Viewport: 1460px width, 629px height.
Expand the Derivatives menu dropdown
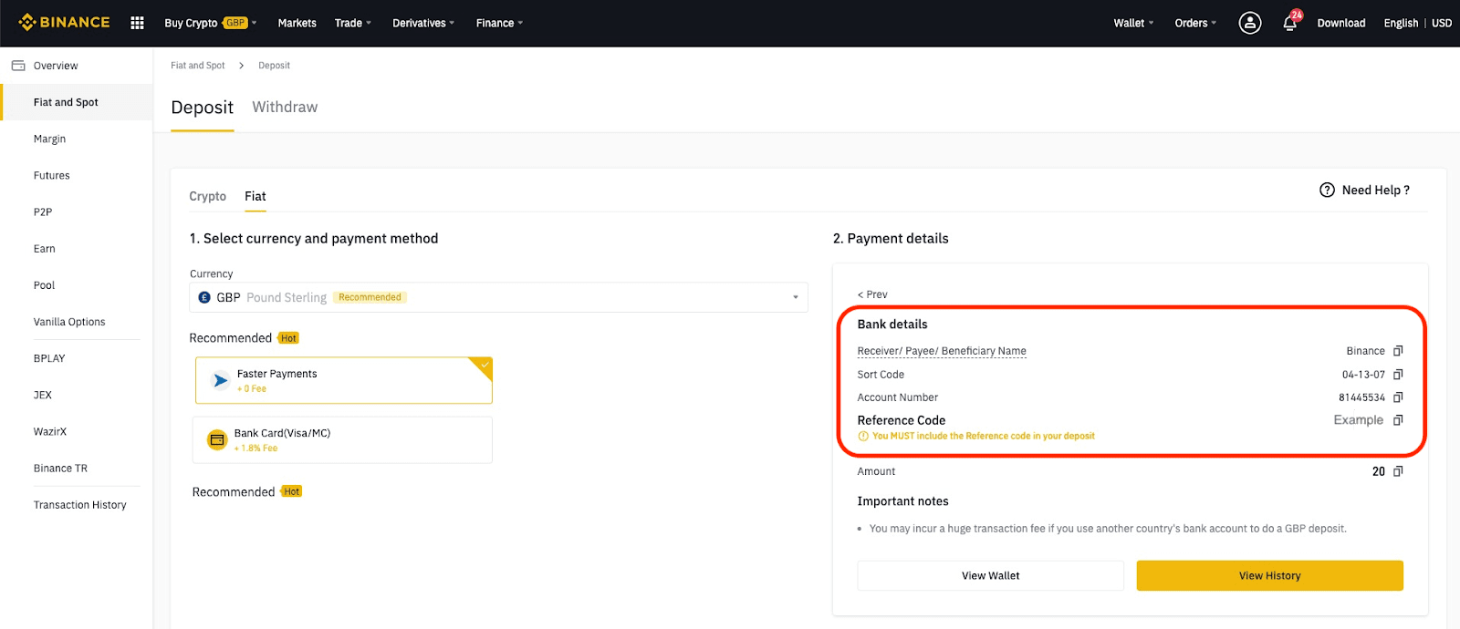pyautogui.click(x=423, y=23)
